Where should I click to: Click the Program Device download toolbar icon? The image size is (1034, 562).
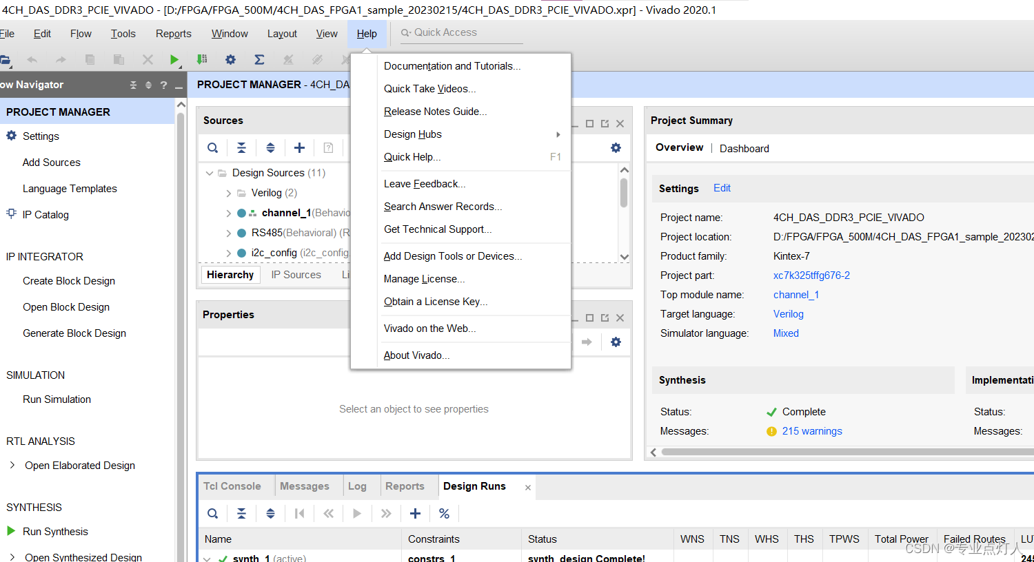pos(202,60)
